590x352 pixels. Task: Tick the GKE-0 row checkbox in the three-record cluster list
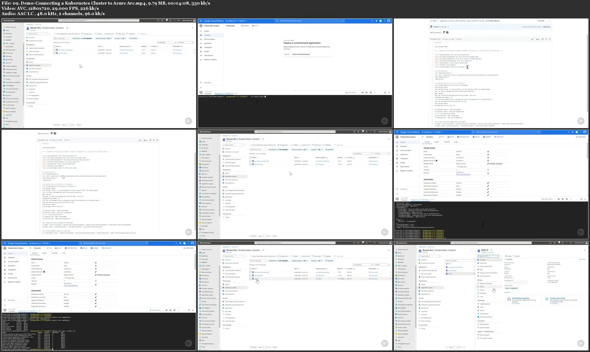(251, 279)
